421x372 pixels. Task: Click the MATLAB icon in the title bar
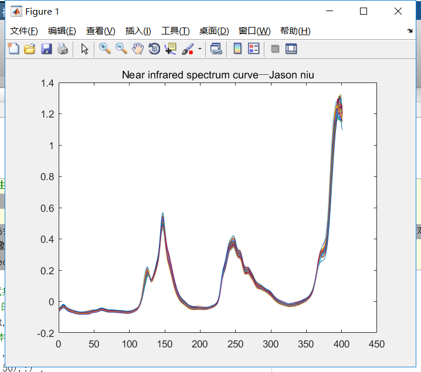16,11
